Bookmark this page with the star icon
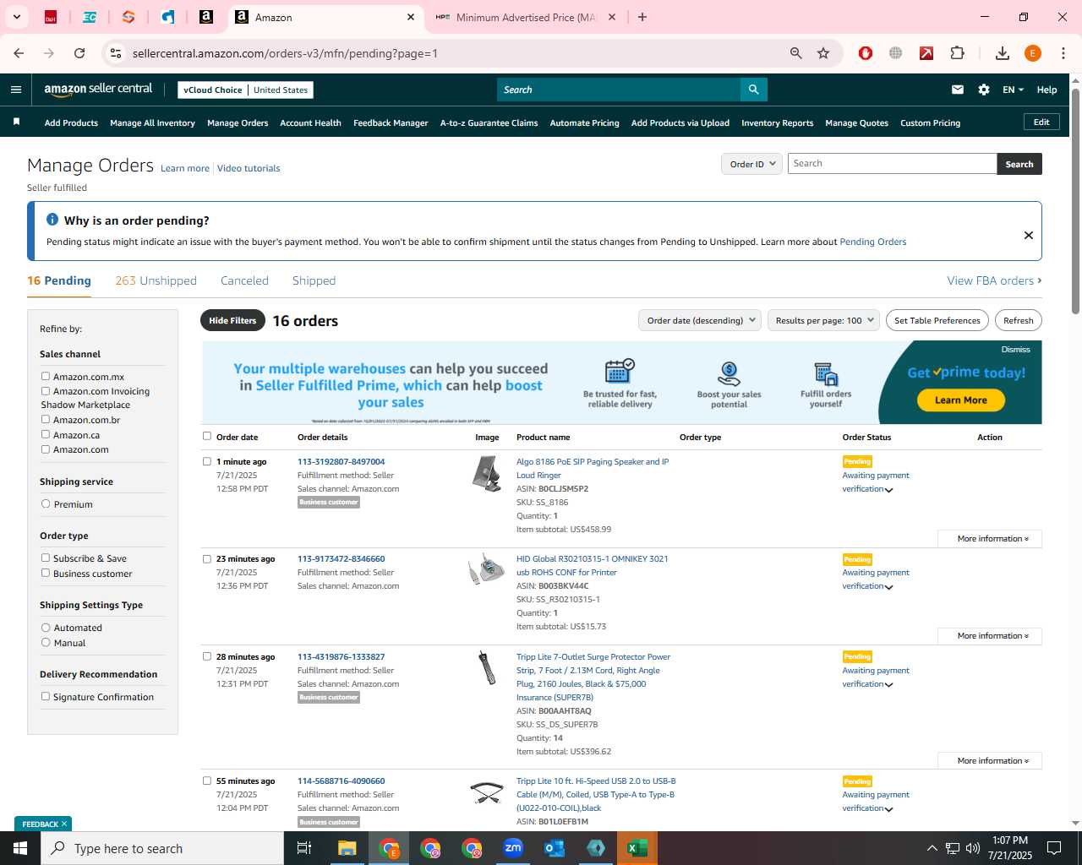The width and height of the screenshot is (1082, 865). [823, 53]
